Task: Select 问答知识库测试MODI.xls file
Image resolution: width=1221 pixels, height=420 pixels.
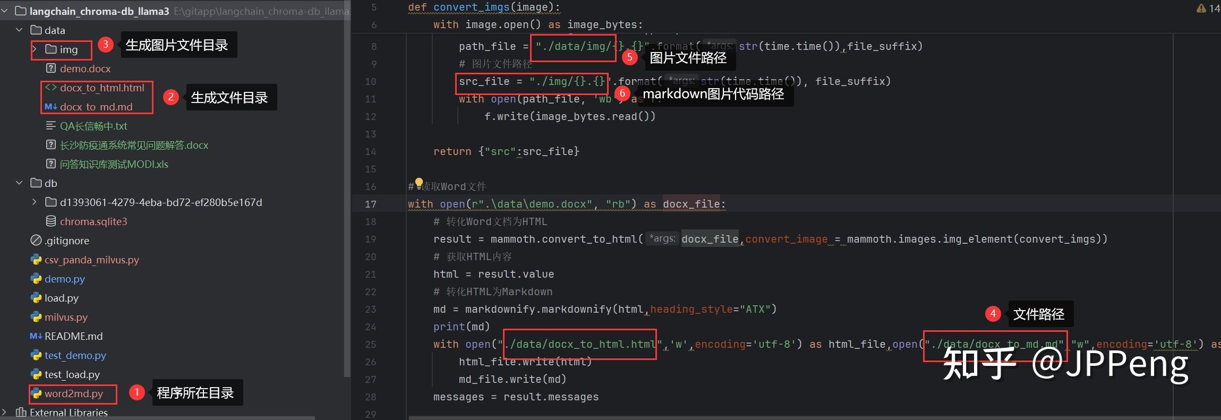Action: tap(114, 164)
